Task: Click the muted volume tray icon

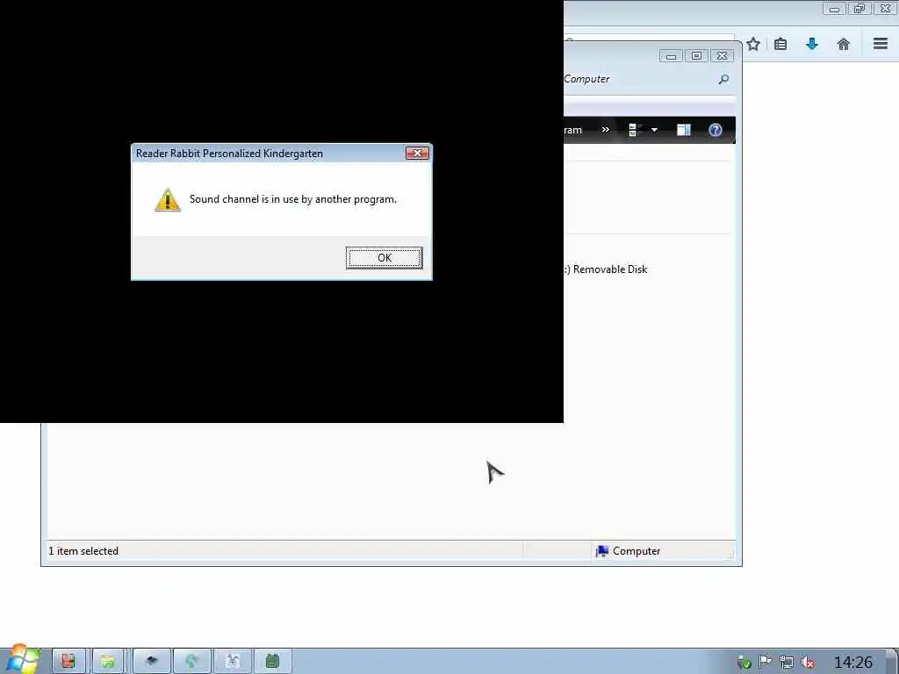Action: tap(808, 663)
